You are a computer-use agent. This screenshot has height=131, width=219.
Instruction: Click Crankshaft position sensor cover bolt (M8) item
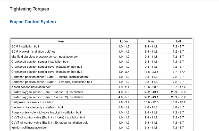(x=47, y=72)
